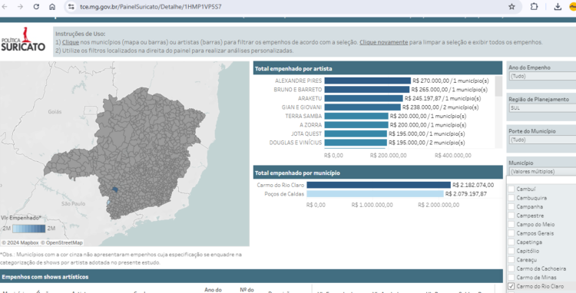Screen dimensions: 576x293
Task: Tick the Campos Gerais checkbox
Action: coord(511,233)
